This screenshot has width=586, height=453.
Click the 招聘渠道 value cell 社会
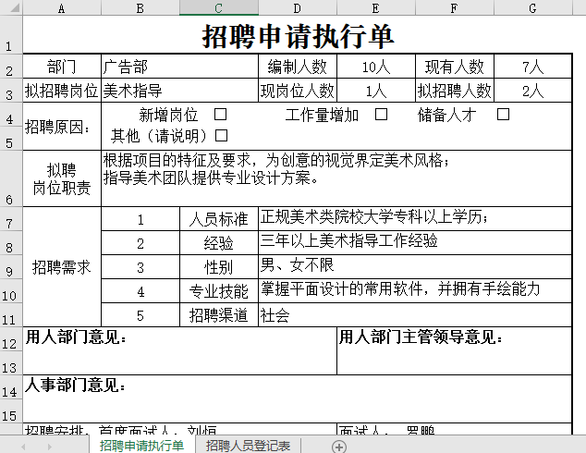click(414, 315)
